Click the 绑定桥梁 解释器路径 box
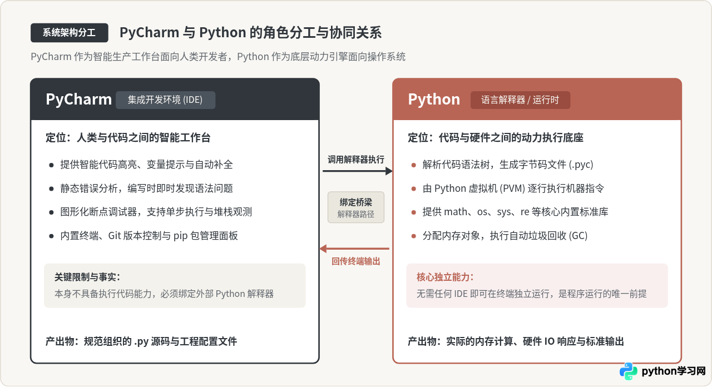 [356, 207]
